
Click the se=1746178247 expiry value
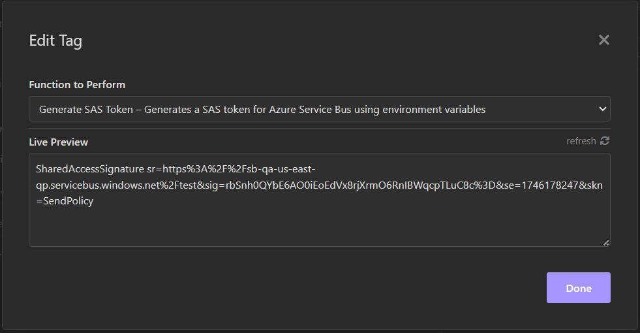(545, 185)
